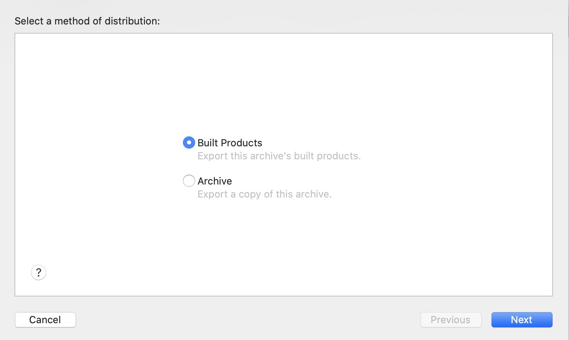Proceed to the next export step
Screen dimensions: 569x340
(x=522, y=320)
